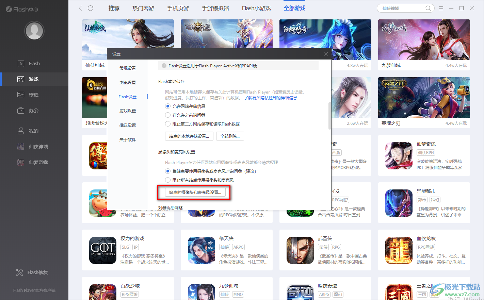Select 允许网站存储信息 radio option
Screen dimensions: 484x300
point(168,106)
